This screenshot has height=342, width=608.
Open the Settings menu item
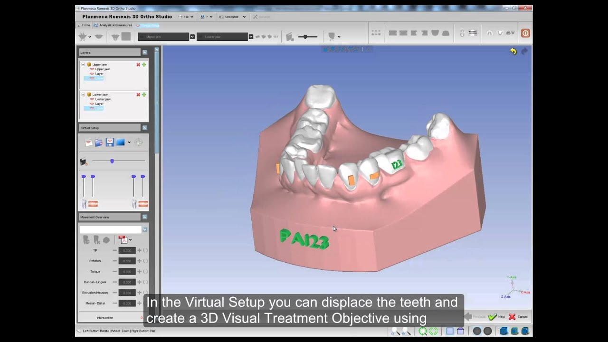pos(261,17)
